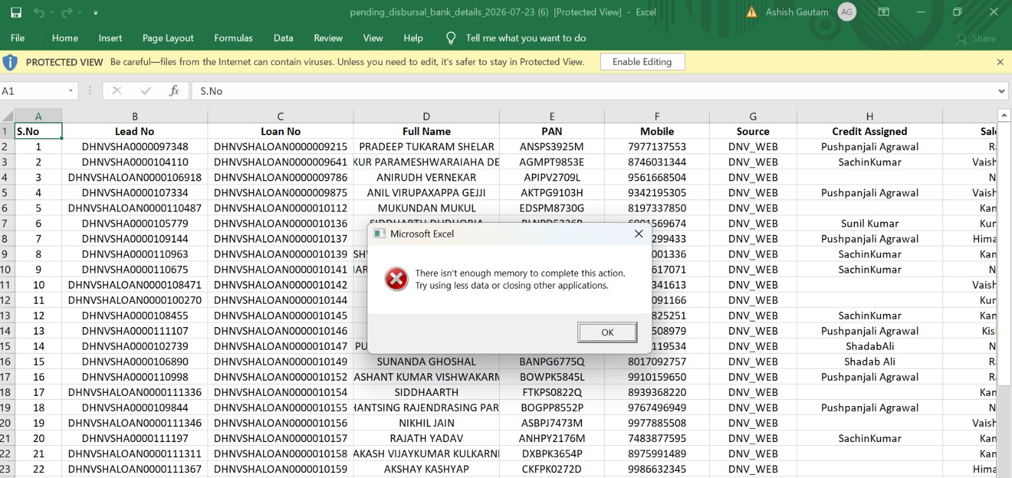
Task: Open the Customize Quick Access Toolbar arrow
Action: point(96,13)
